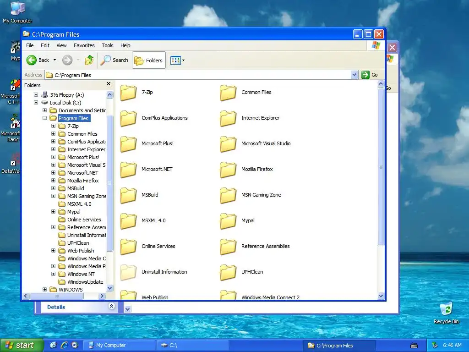The image size is (469, 352).
Task: Collapse the Program Files tree node
Action: point(44,118)
